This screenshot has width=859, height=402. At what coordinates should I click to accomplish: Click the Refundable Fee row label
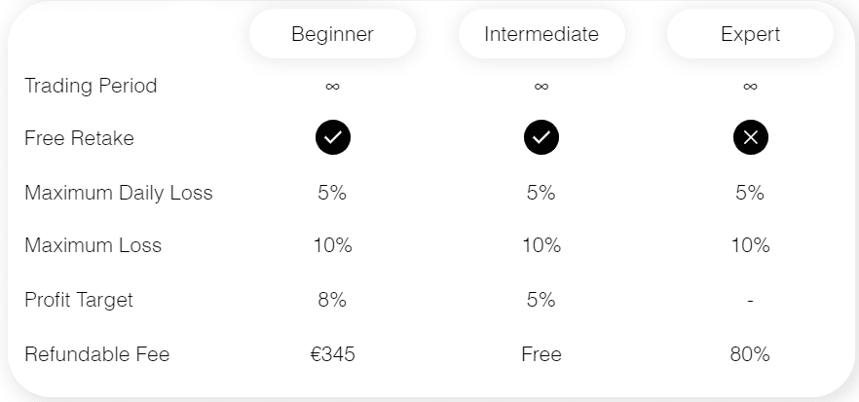pos(96,354)
